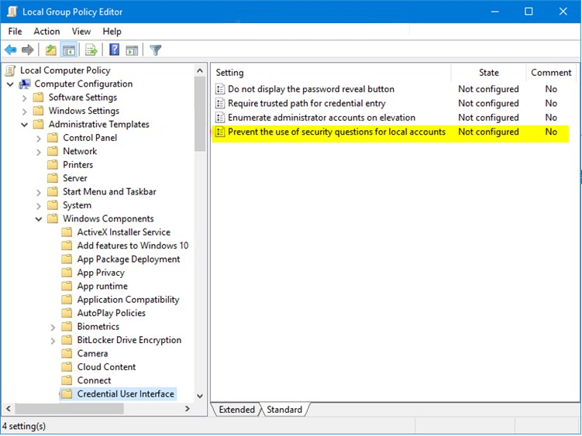This screenshot has height=436, width=582.
Task: Select Enumerate administrator accounts on elevation
Action: [322, 118]
